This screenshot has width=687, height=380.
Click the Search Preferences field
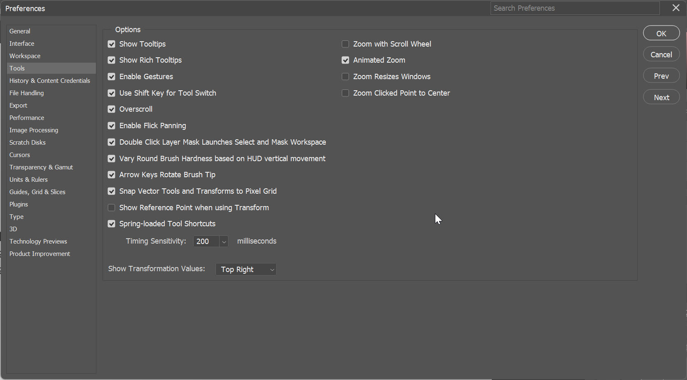[575, 8]
